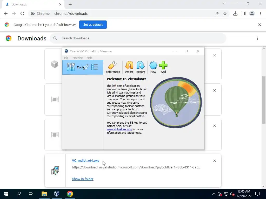The height and width of the screenshot is (199, 266).
Task: Open a new Chrome tab
Action: (x=70, y=4)
